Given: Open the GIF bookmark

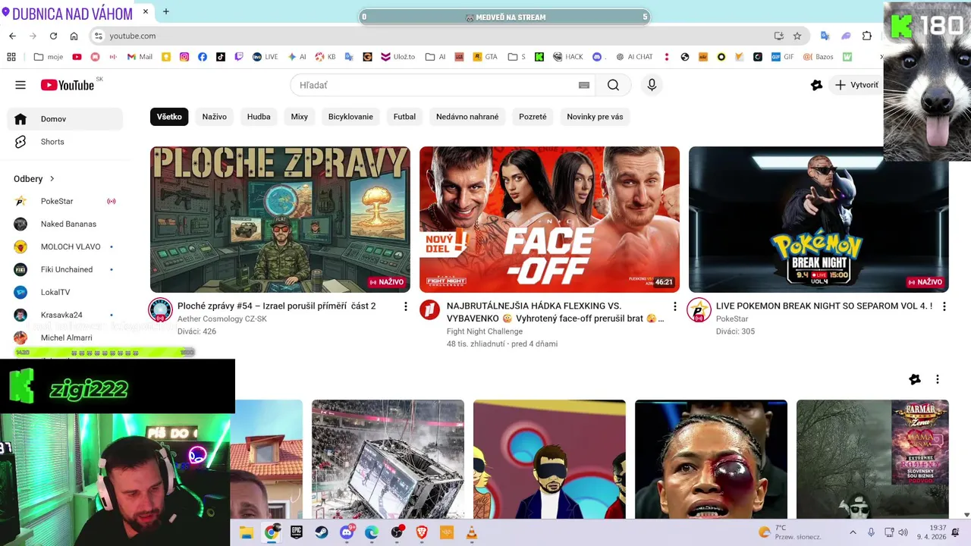Looking at the screenshot, I should (782, 57).
